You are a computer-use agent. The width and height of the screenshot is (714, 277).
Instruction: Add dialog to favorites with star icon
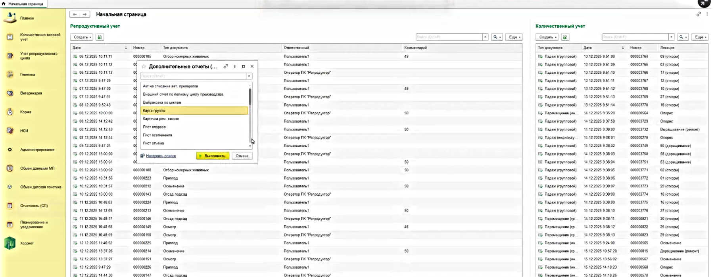144,67
